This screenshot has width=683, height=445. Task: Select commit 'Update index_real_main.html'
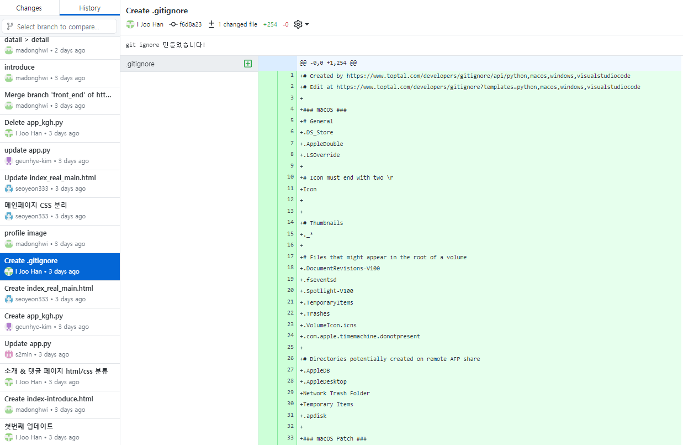[x=60, y=184]
